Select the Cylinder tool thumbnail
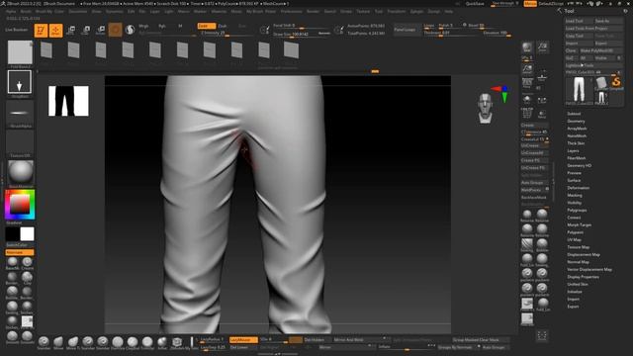633x356 pixels. (601, 83)
